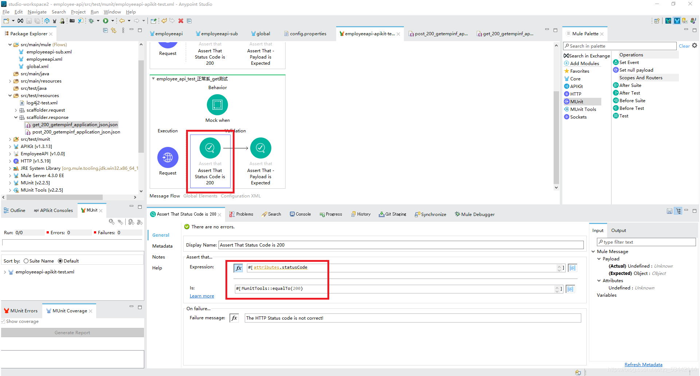
Task: Click type filter text field
Action: (646, 242)
